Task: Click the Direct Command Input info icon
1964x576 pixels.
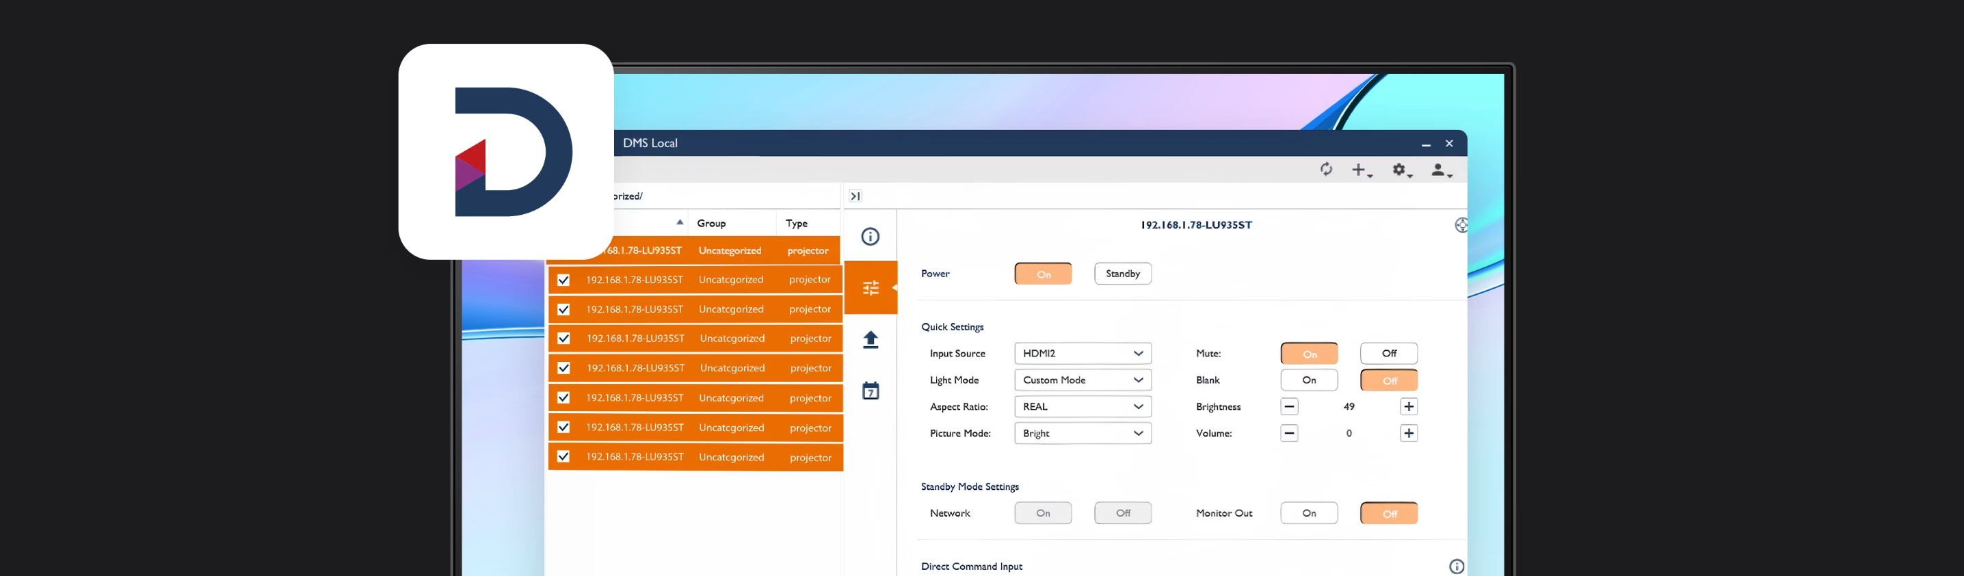Action: click(x=1455, y=566)
